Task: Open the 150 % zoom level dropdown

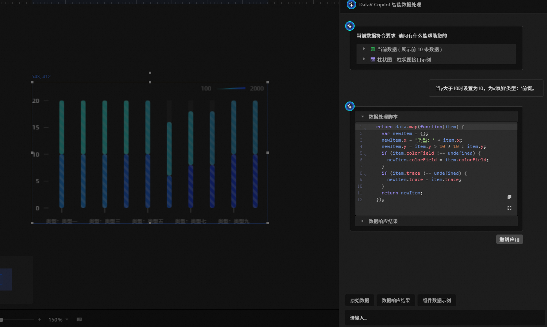Action: point(59,320)
